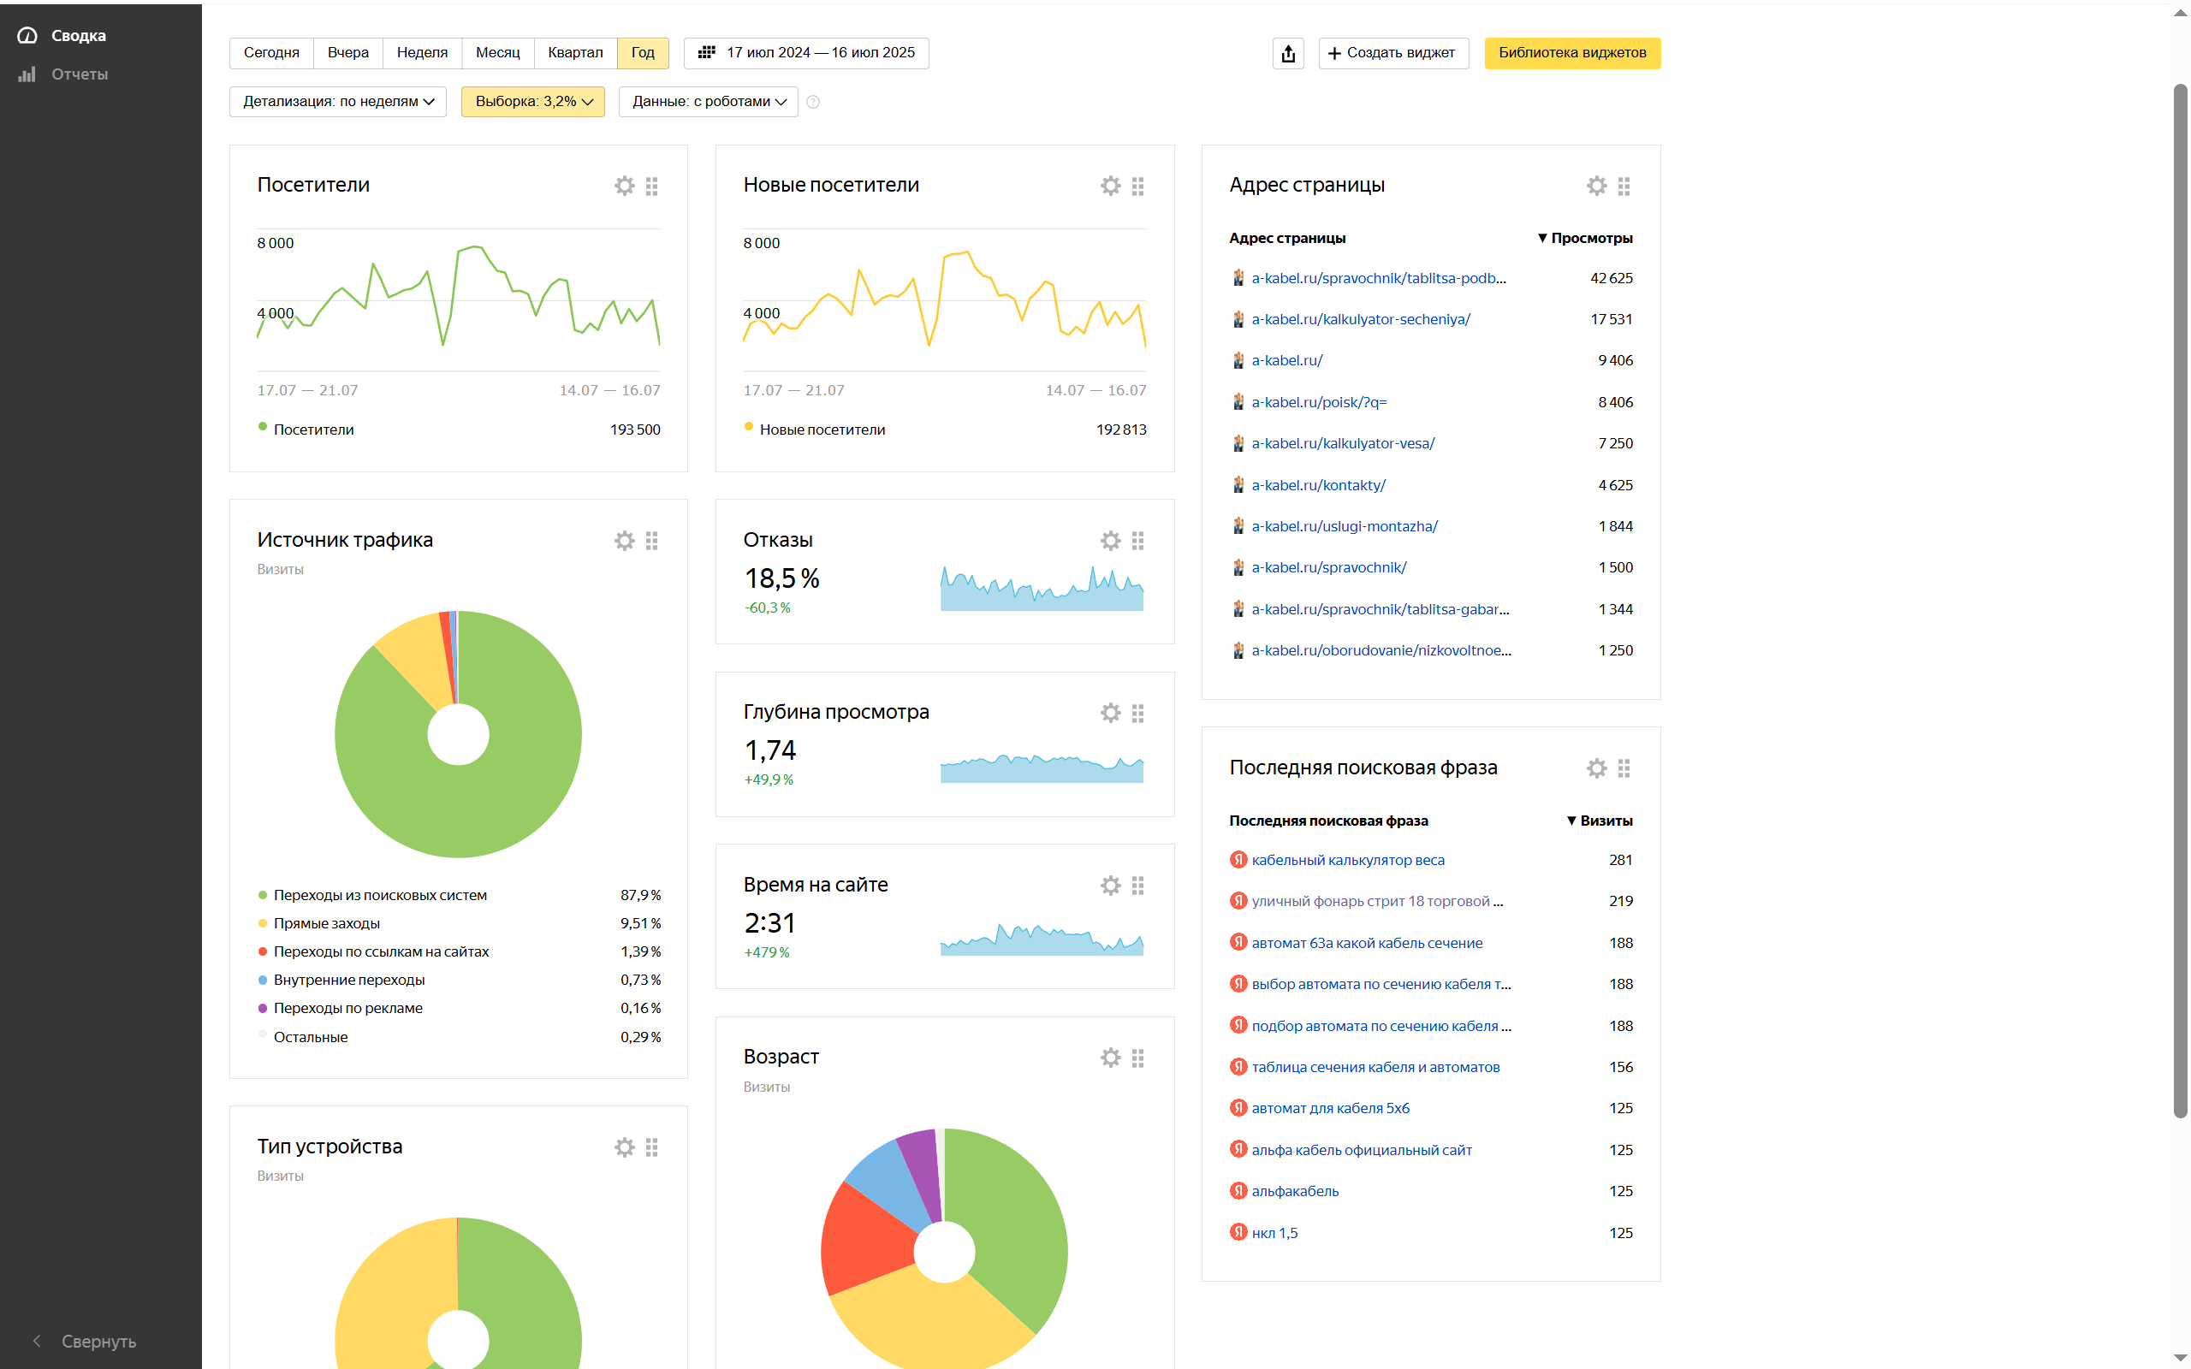Image resolution: width=2191 pixels, height=1369 pixels.
Task: Select the Вчера period tab
Action: [347, 52]
